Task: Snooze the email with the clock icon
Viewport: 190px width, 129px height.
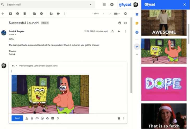Action: click(41, 14)
